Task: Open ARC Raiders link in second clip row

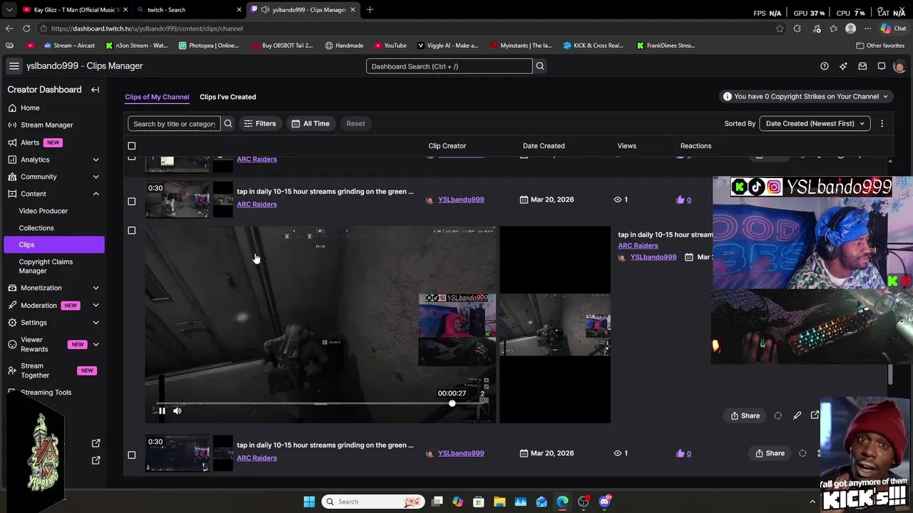Action: click(257, 204)
